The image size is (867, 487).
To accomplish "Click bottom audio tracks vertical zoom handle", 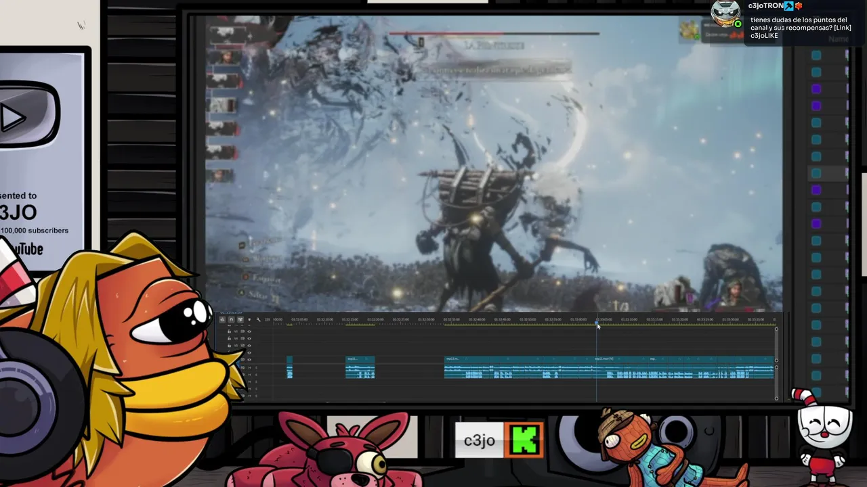I will [776, 398].
